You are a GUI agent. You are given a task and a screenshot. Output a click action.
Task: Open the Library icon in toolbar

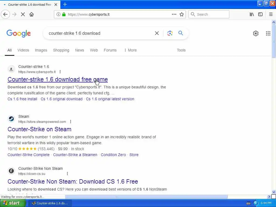click(x=252, y=15)
